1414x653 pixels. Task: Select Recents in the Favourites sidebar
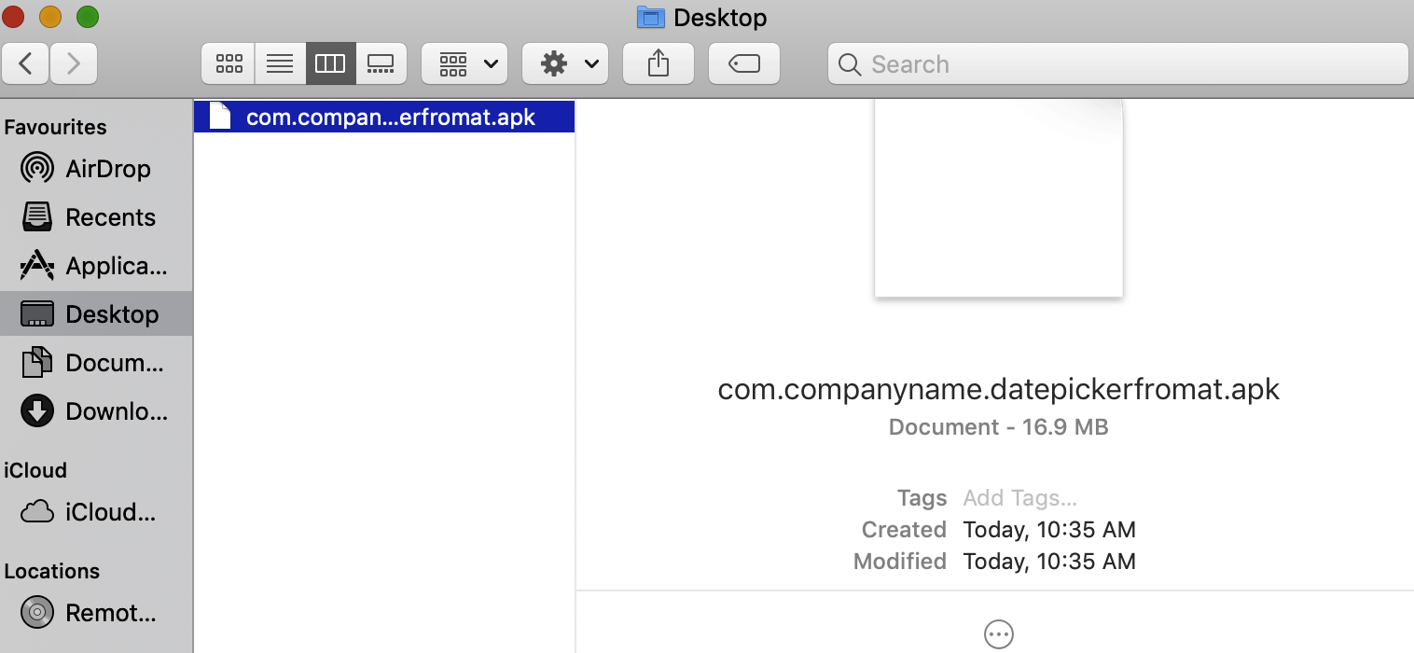[x=110, y=216]
